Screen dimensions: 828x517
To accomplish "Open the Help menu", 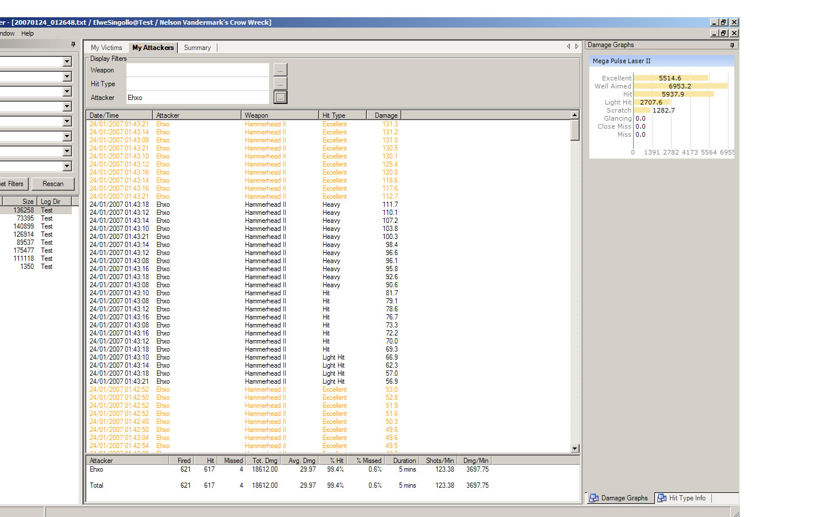I will tap(28, 33).
